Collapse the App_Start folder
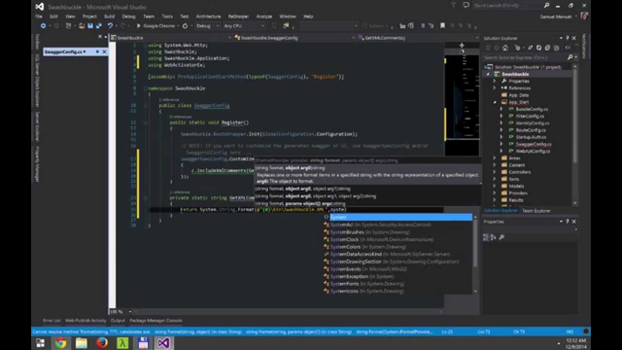 [495, 103]
